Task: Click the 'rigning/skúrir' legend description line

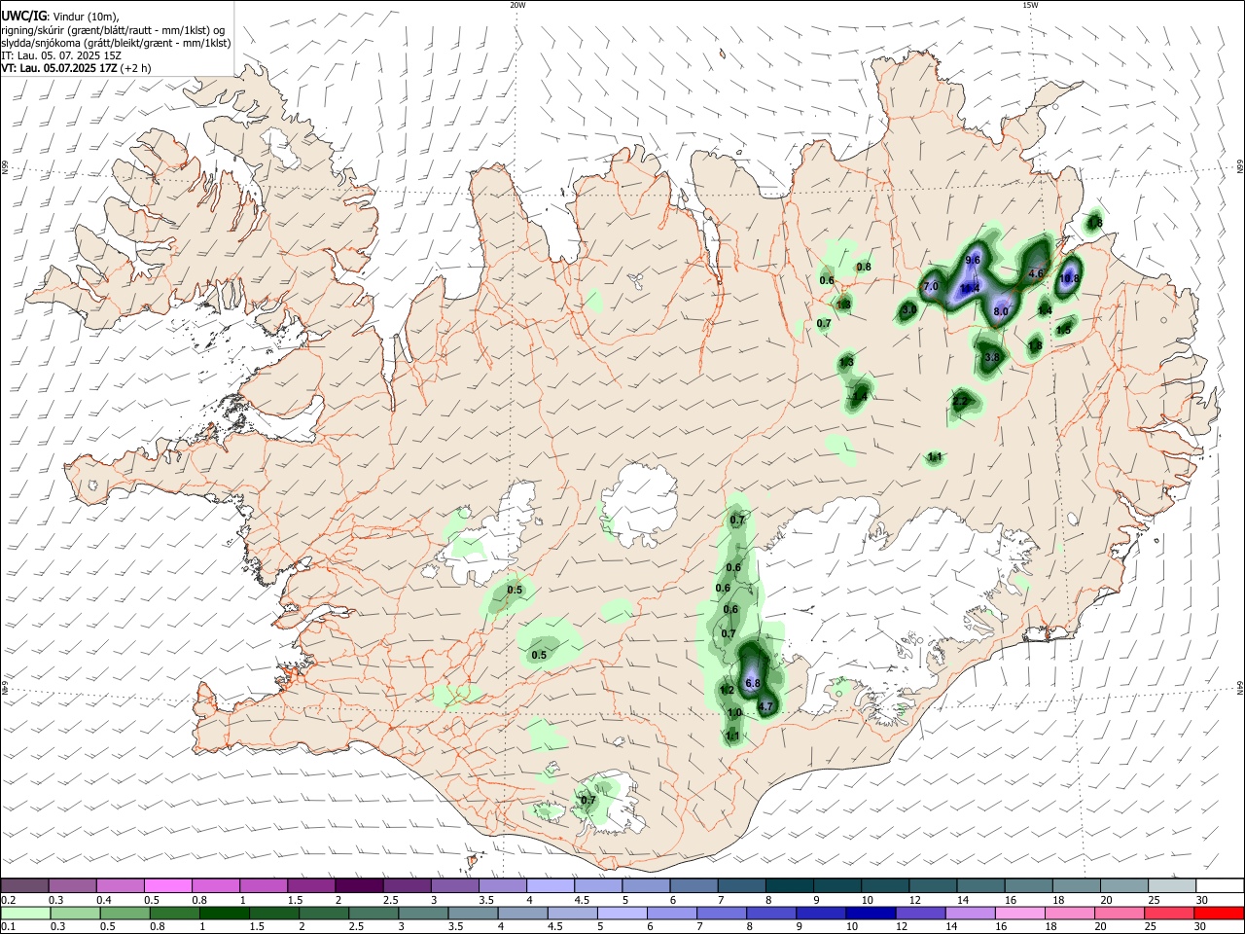Action: point(112,30)
